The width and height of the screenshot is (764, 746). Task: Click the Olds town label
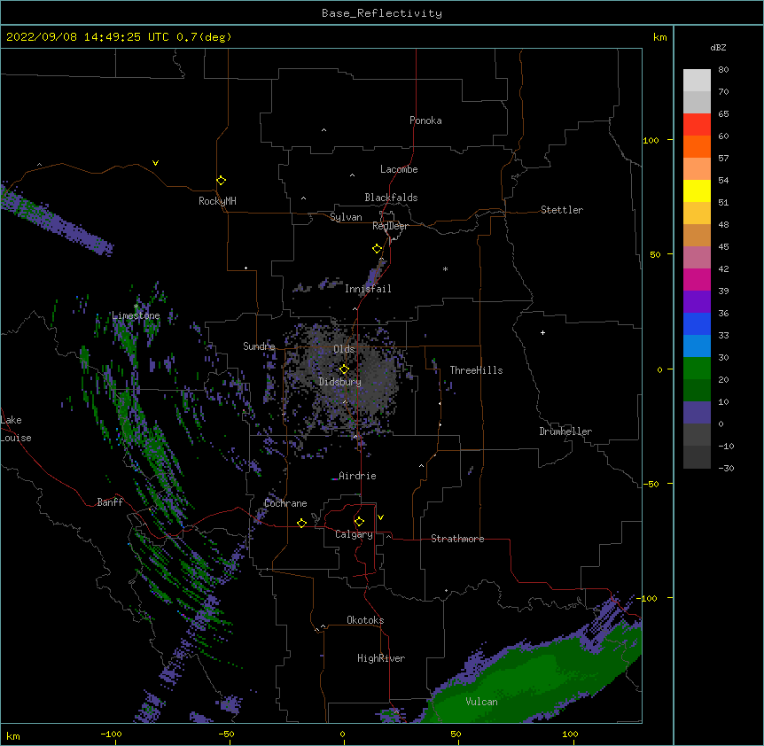pyautogui.click(x=344, y=349)
